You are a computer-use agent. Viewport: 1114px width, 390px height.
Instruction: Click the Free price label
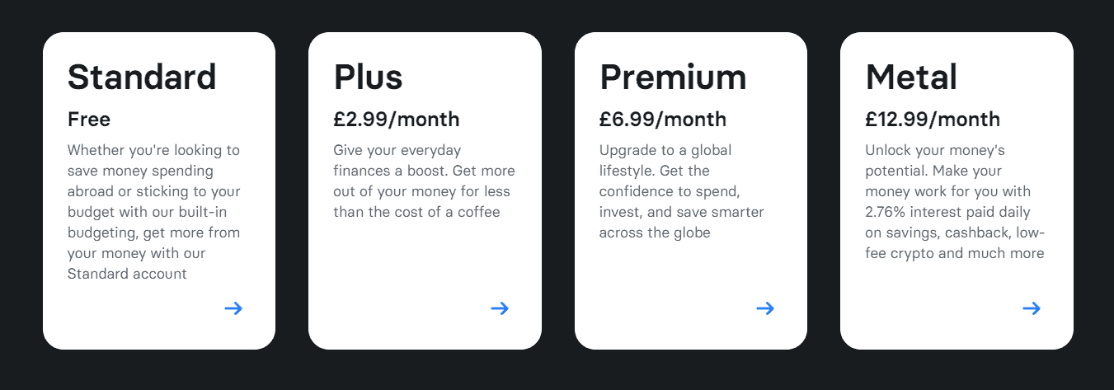(x=89, y=120)
